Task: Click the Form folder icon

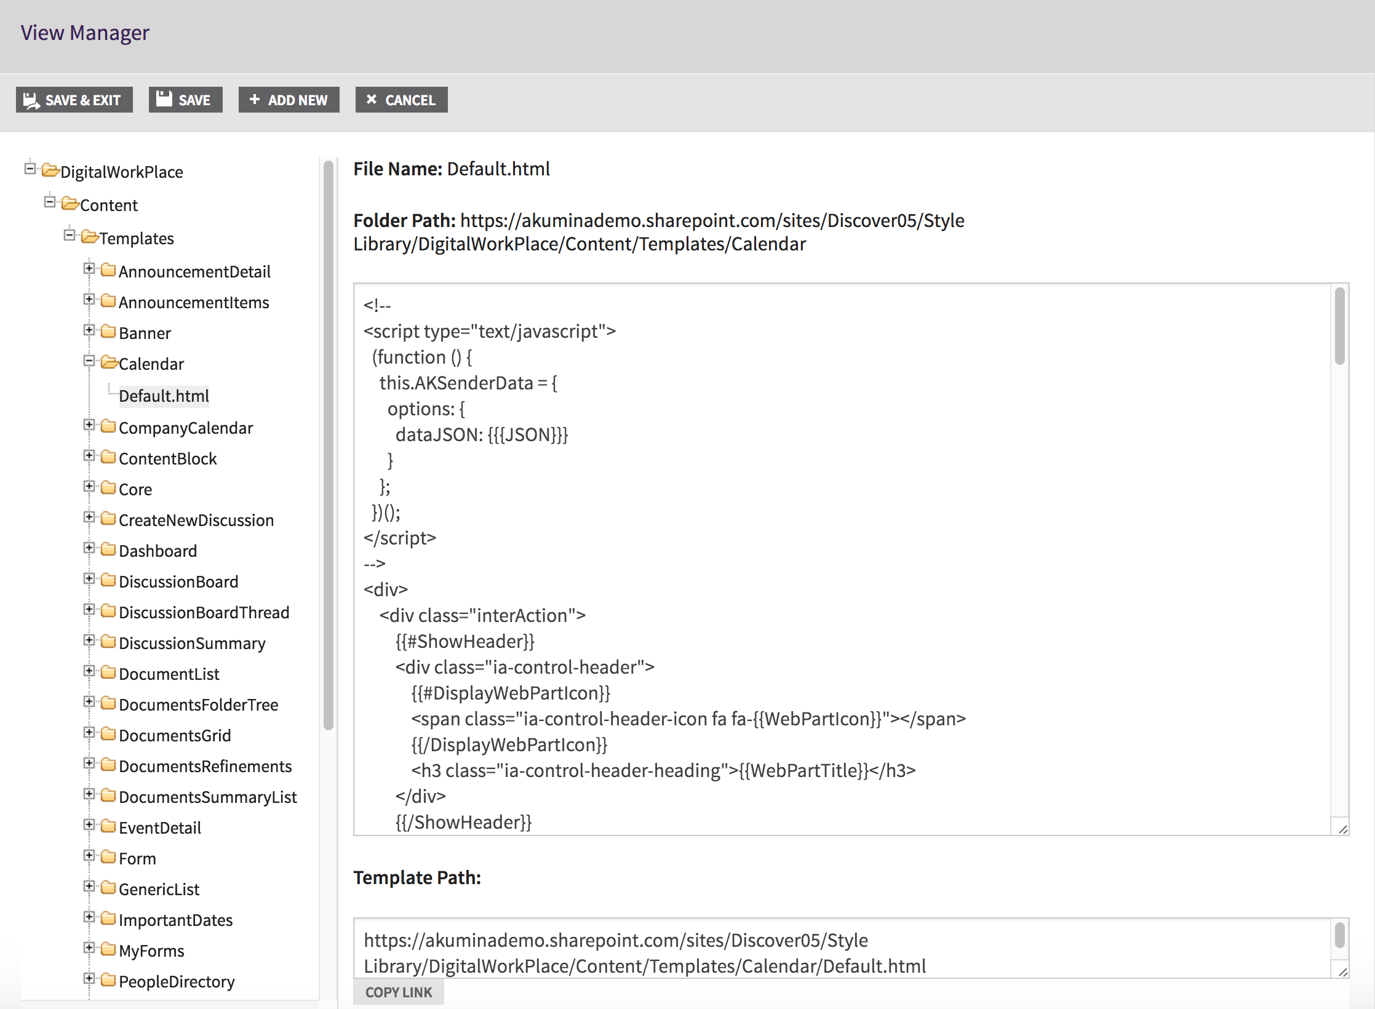Action: click(108, 857)
